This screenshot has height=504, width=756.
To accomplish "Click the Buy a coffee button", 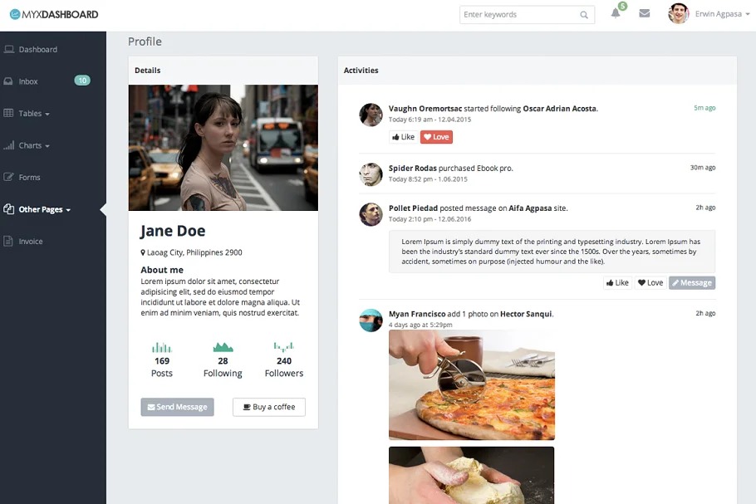I will point(268,407).
